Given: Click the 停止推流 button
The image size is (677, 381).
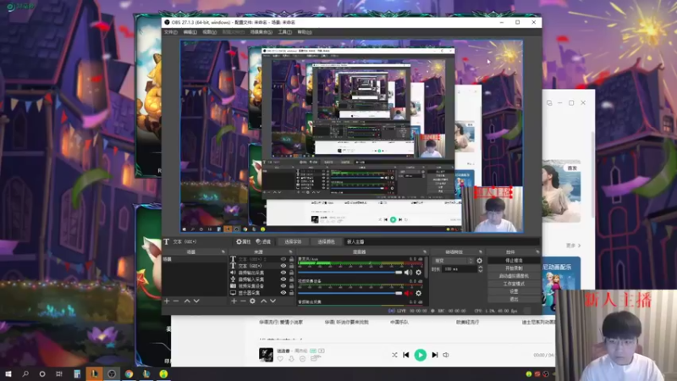Looking at the screenshot, I should point(514,261).
